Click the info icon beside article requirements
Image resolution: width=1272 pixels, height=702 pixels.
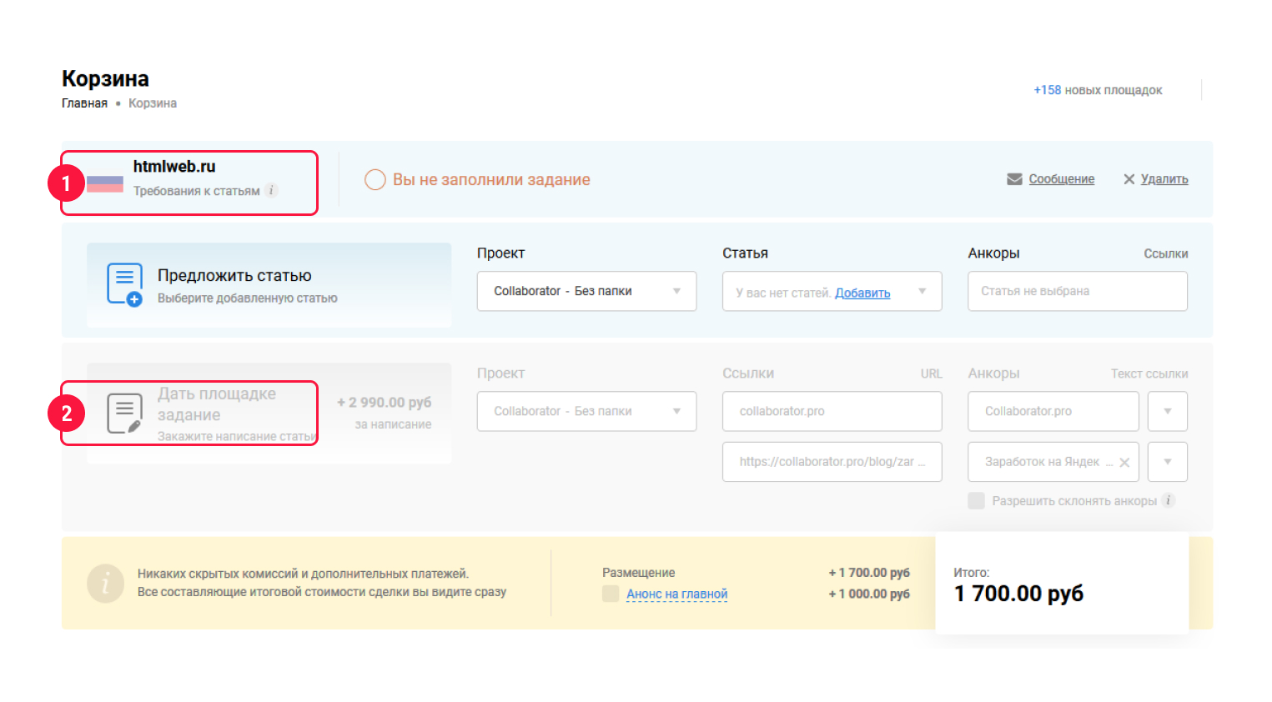click(271, 190)
